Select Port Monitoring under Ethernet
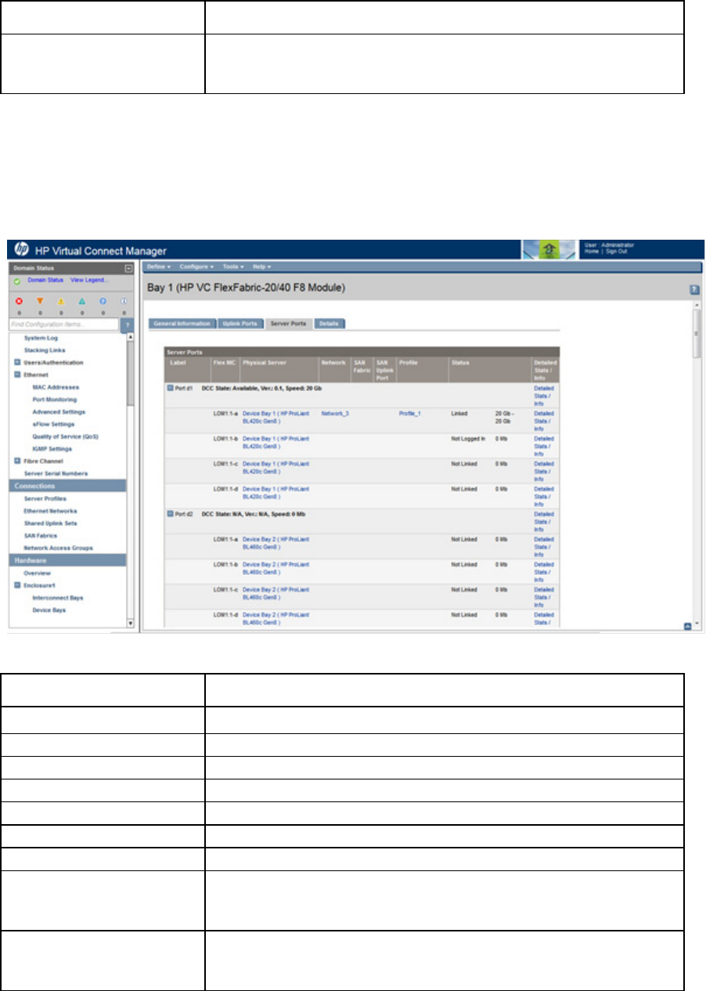The image size is (706, 991). (55, 400)
